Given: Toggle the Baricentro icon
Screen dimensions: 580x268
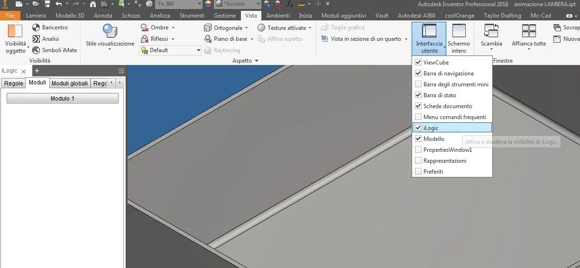Looking at the screenshot, I should coord(36,28).
